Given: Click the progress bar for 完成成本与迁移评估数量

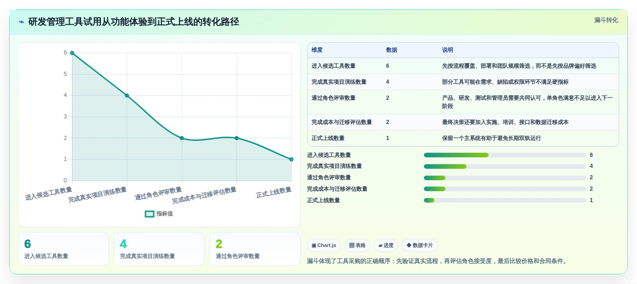Looking at the screenshot, I should (505, 189).
